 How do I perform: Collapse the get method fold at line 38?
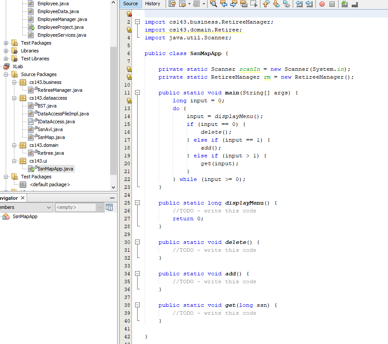[137, 305]
